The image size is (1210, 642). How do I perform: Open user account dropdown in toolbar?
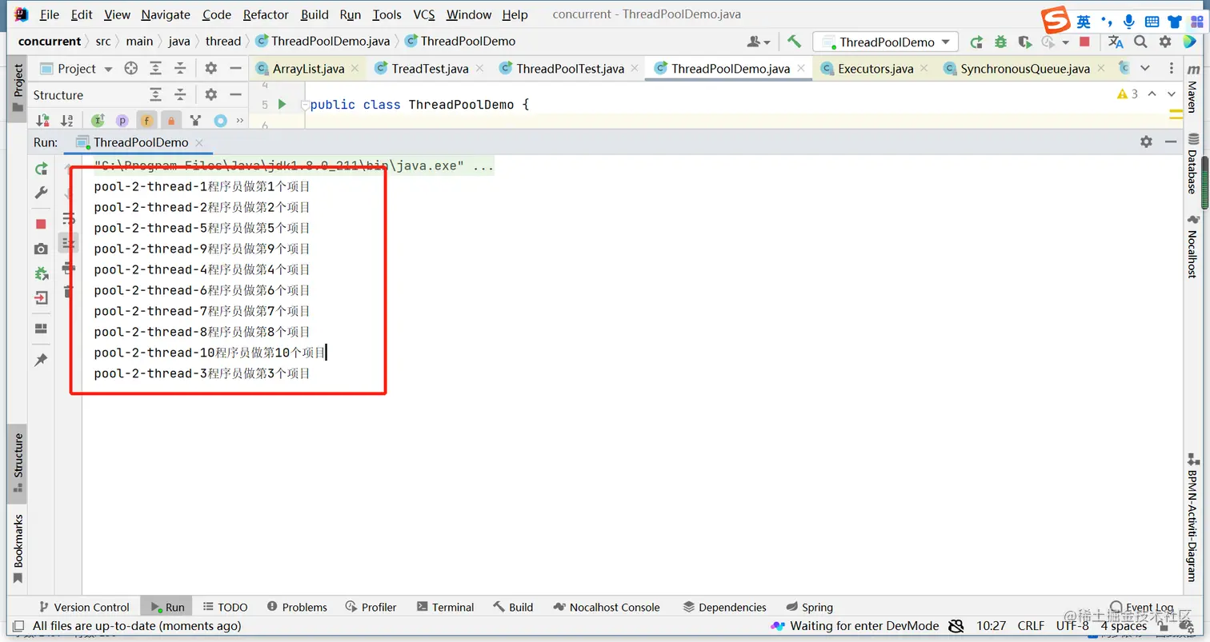point(759,42)
